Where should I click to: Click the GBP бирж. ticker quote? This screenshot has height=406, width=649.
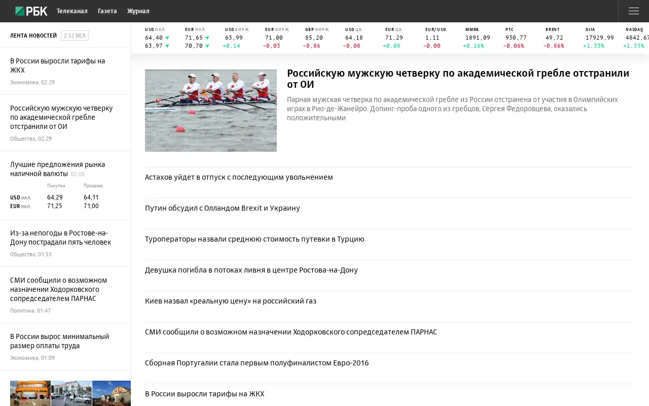pyautogui.click(x=316, y=38)
